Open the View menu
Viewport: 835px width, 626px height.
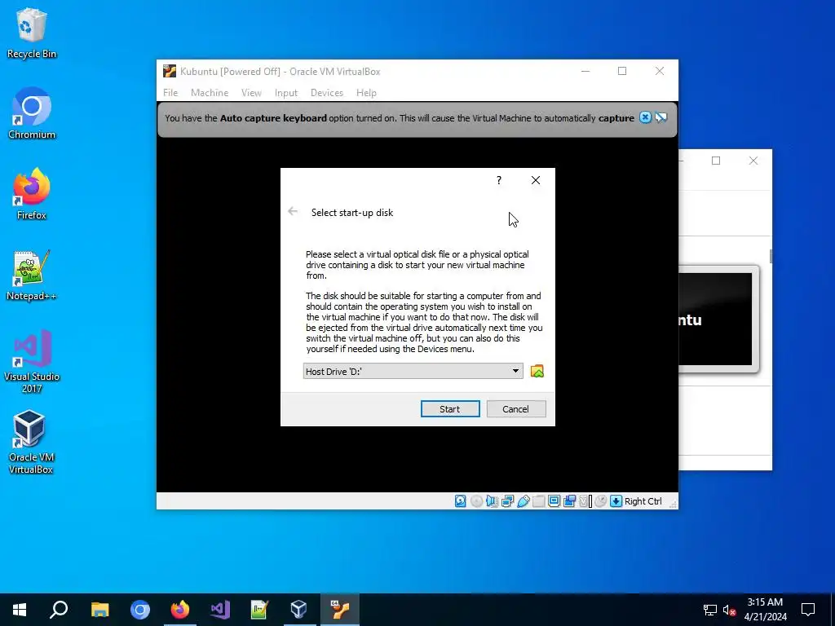(x=251, y=93)
